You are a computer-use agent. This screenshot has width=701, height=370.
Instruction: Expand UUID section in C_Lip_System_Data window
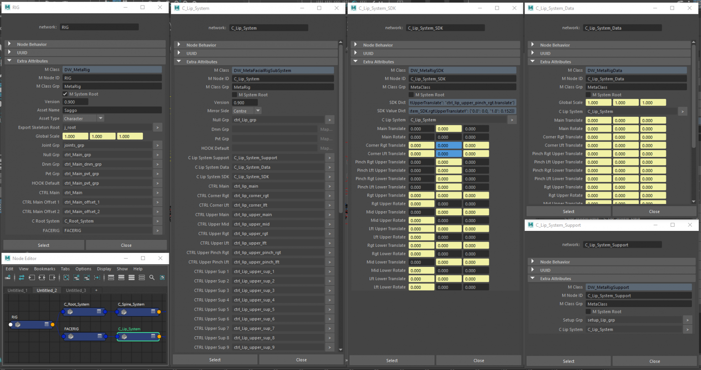coord(533,53)
